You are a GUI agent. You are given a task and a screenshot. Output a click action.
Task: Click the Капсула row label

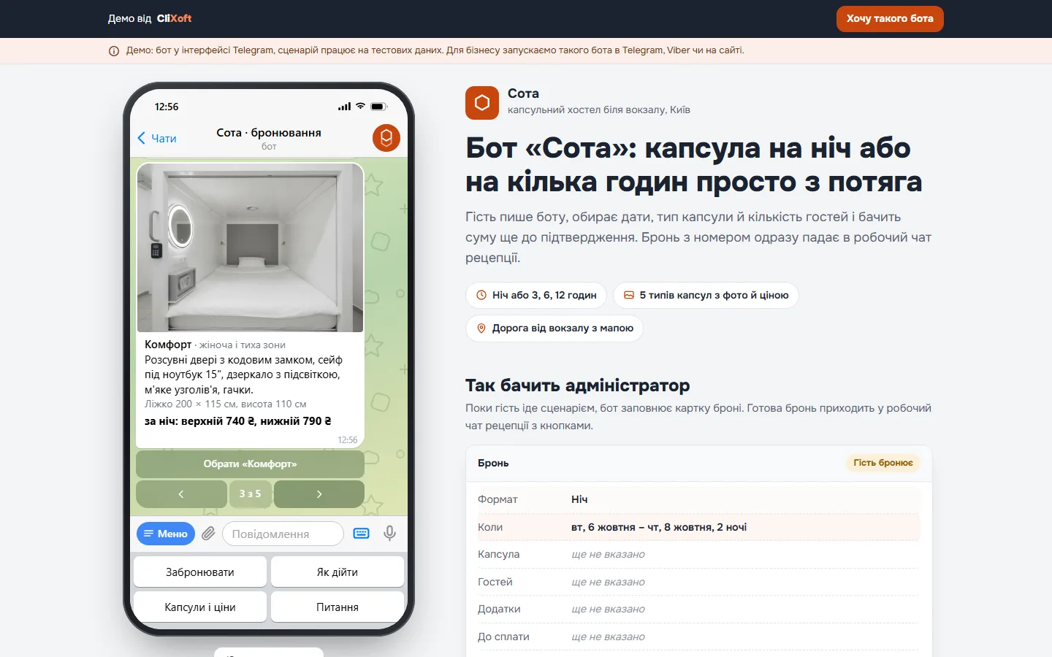click(499, 554)
